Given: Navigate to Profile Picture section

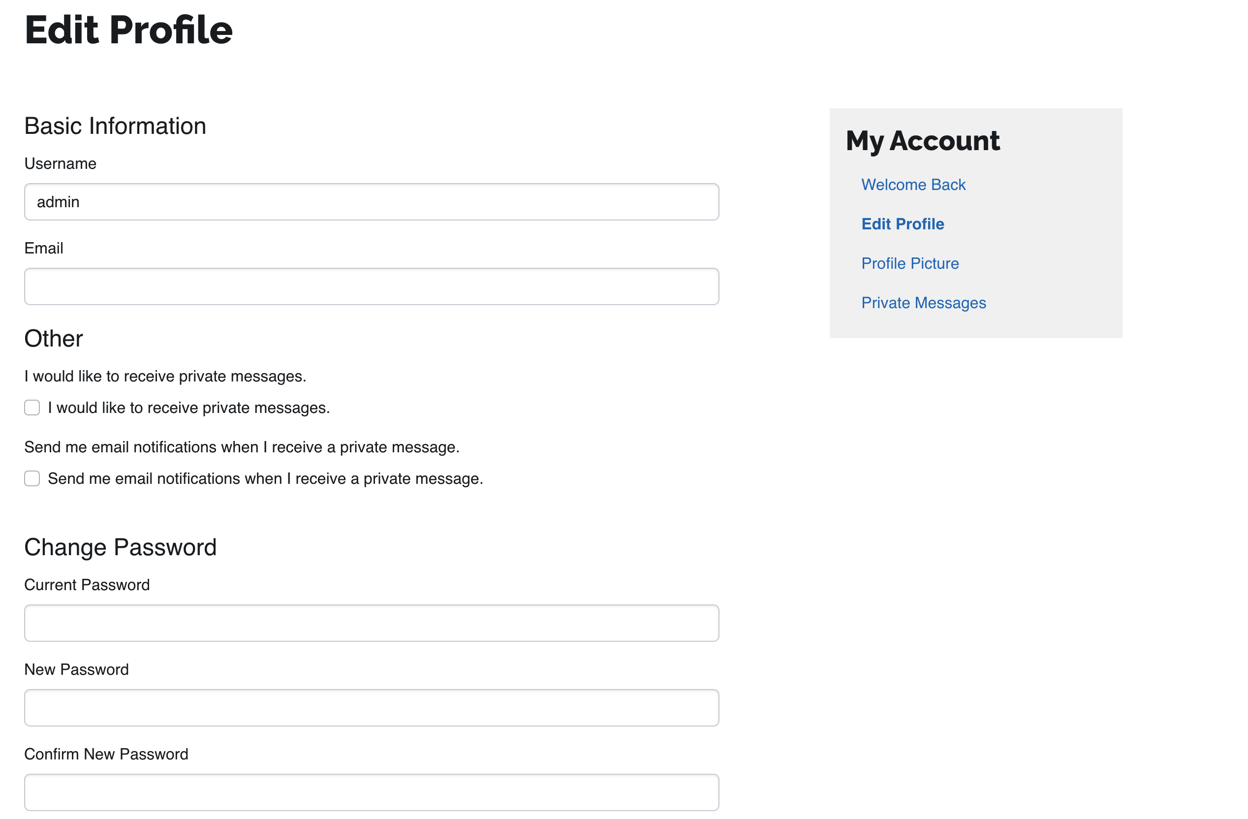Looking at the screenshot, I should [910, 263].
